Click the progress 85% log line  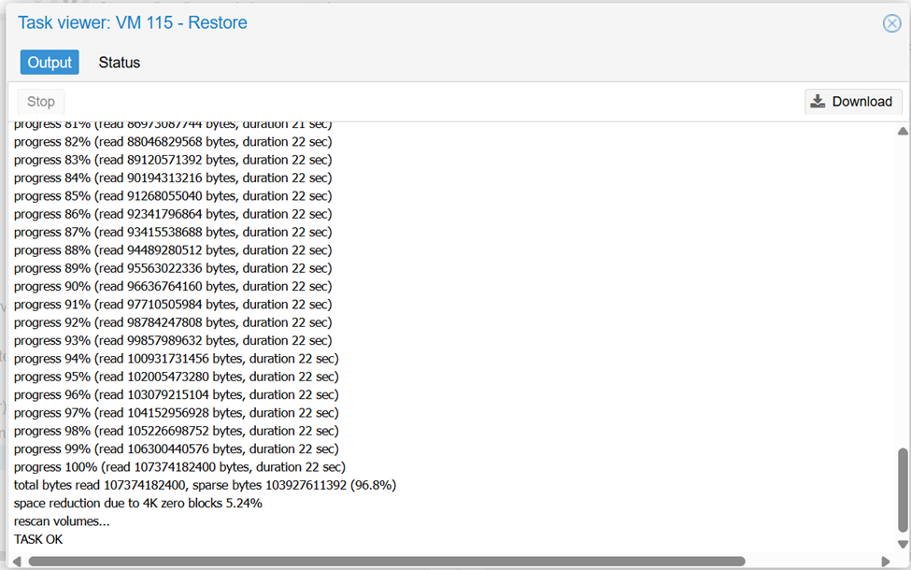[173, 196]
